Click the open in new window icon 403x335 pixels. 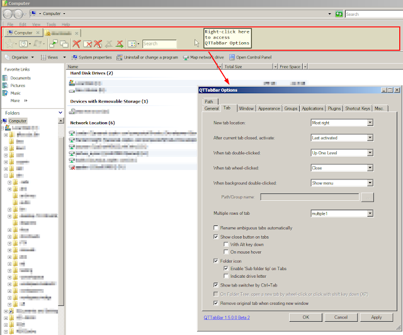54,43
